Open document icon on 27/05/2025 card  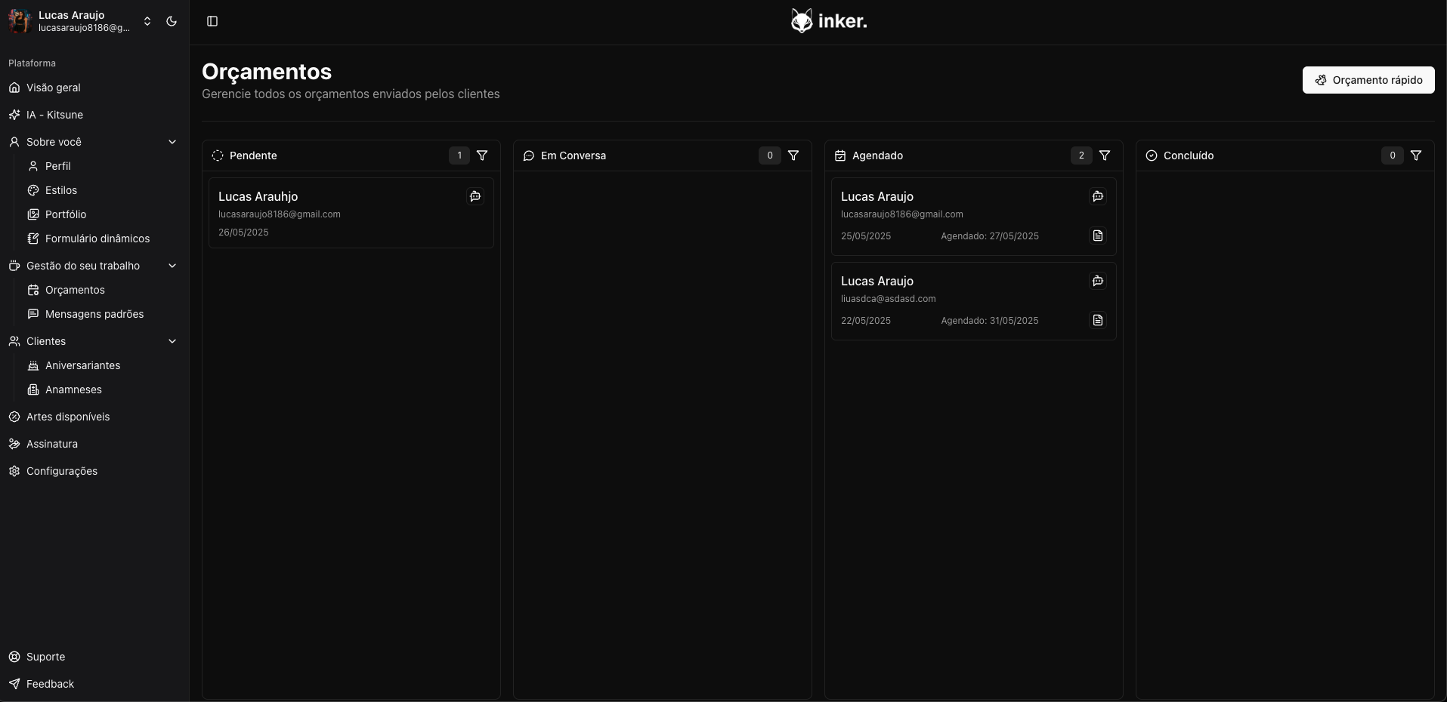point(1098,236)
